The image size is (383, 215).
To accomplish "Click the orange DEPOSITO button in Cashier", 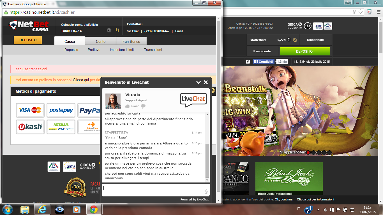I will (28, 40).
